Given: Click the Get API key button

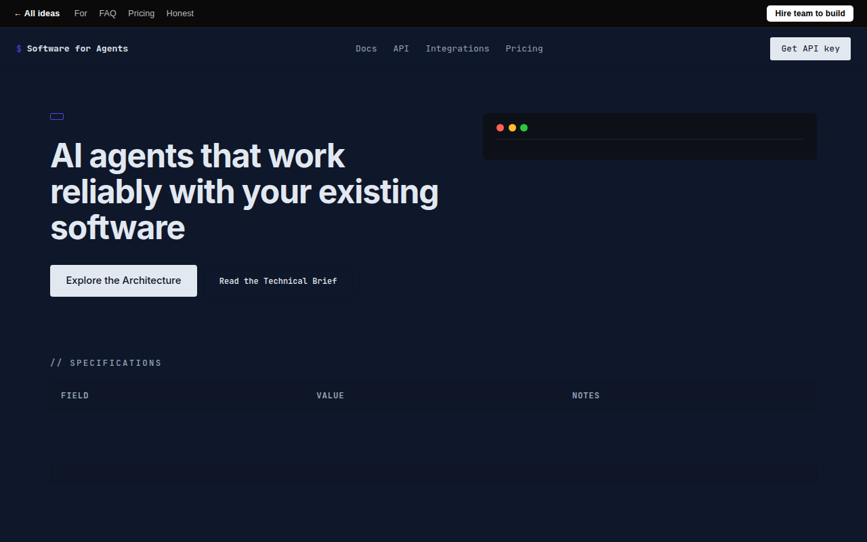Looking at the screenshot, I should (810, 49).
